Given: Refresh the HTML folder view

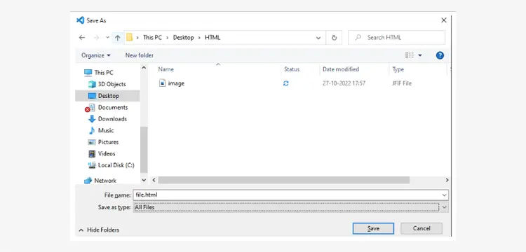Looking at the screenshot, I should 334,38.
